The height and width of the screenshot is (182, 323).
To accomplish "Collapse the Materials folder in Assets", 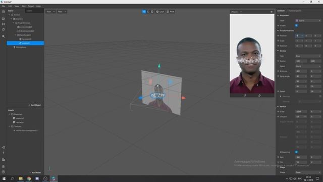I will pyautogui.click(x=9, y=114).
